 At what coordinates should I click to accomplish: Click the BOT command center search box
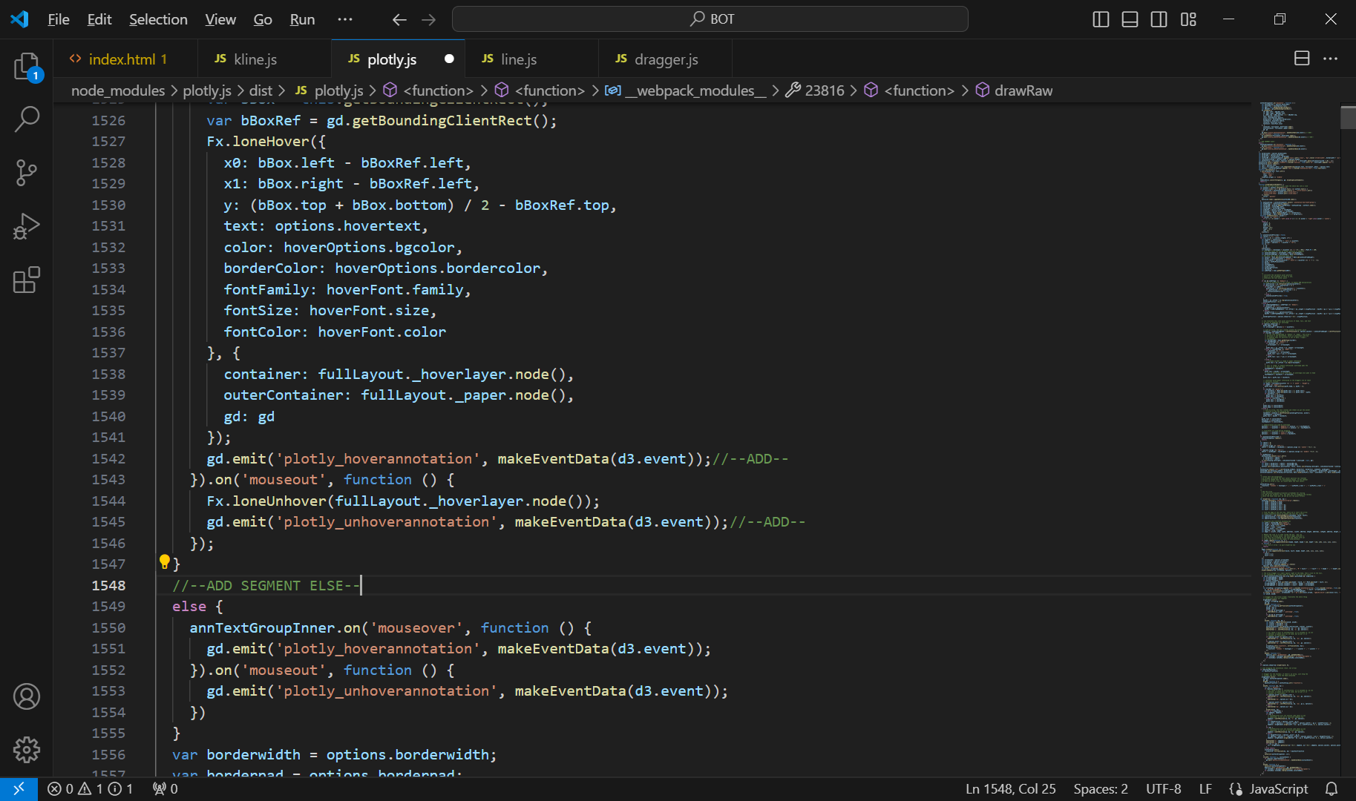pyautogui.click(x=710, y=19)
